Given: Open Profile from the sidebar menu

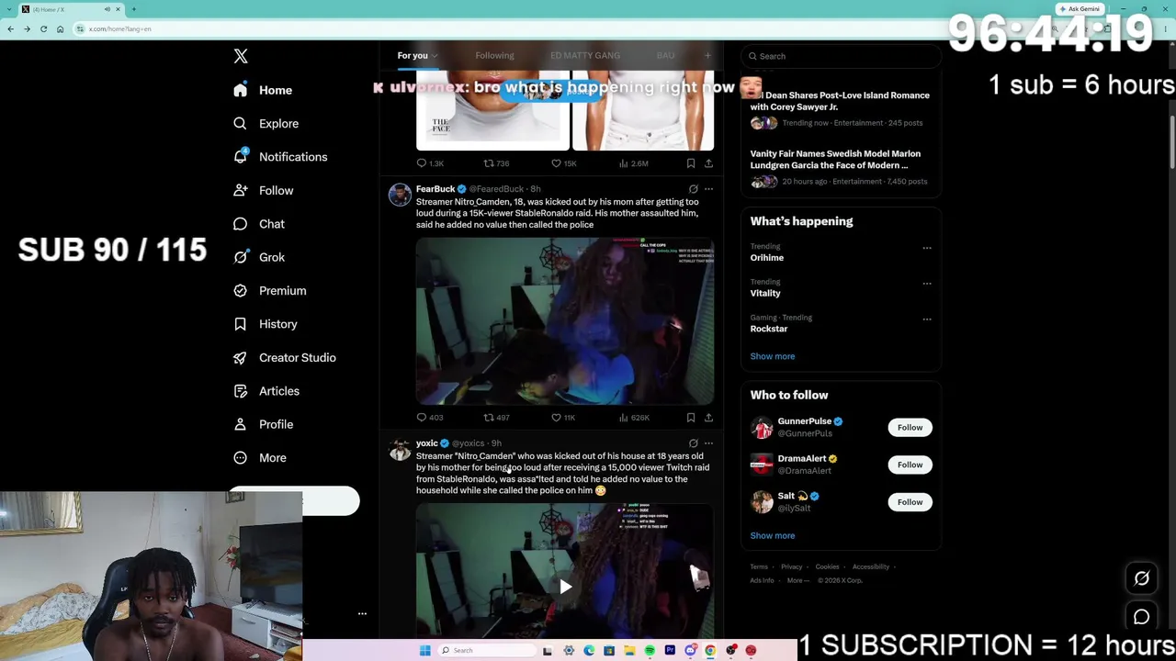Looking at the screenshot, I should click(x=264, y=424).
